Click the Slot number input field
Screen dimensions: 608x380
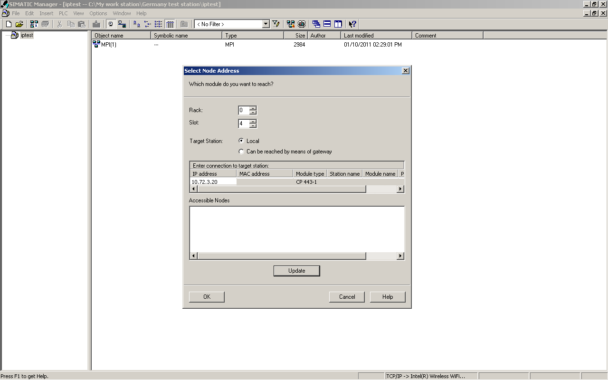pos(244,123)
